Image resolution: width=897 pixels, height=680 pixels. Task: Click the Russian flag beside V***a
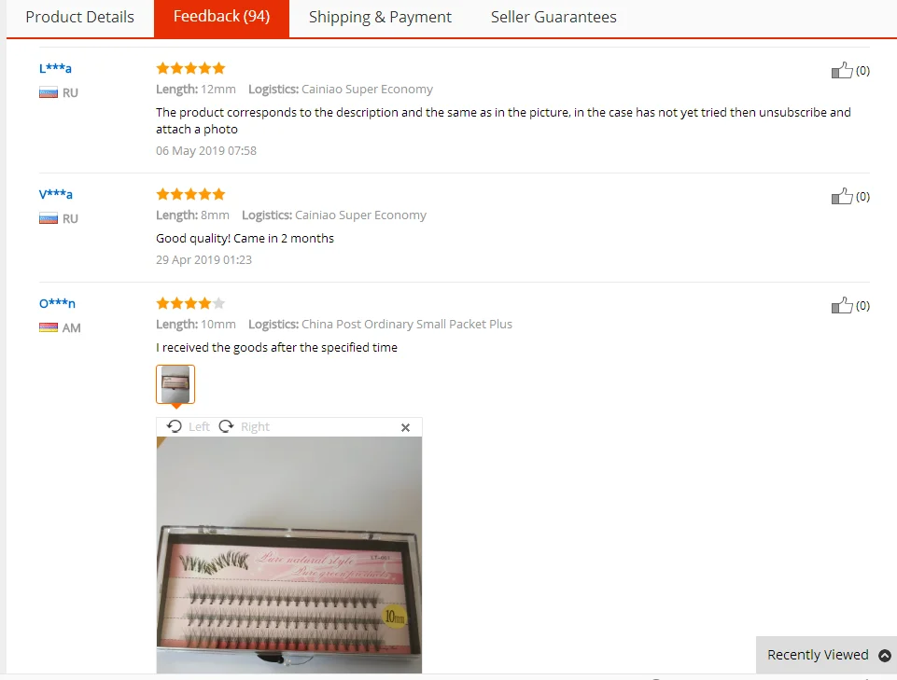point(48,218)
